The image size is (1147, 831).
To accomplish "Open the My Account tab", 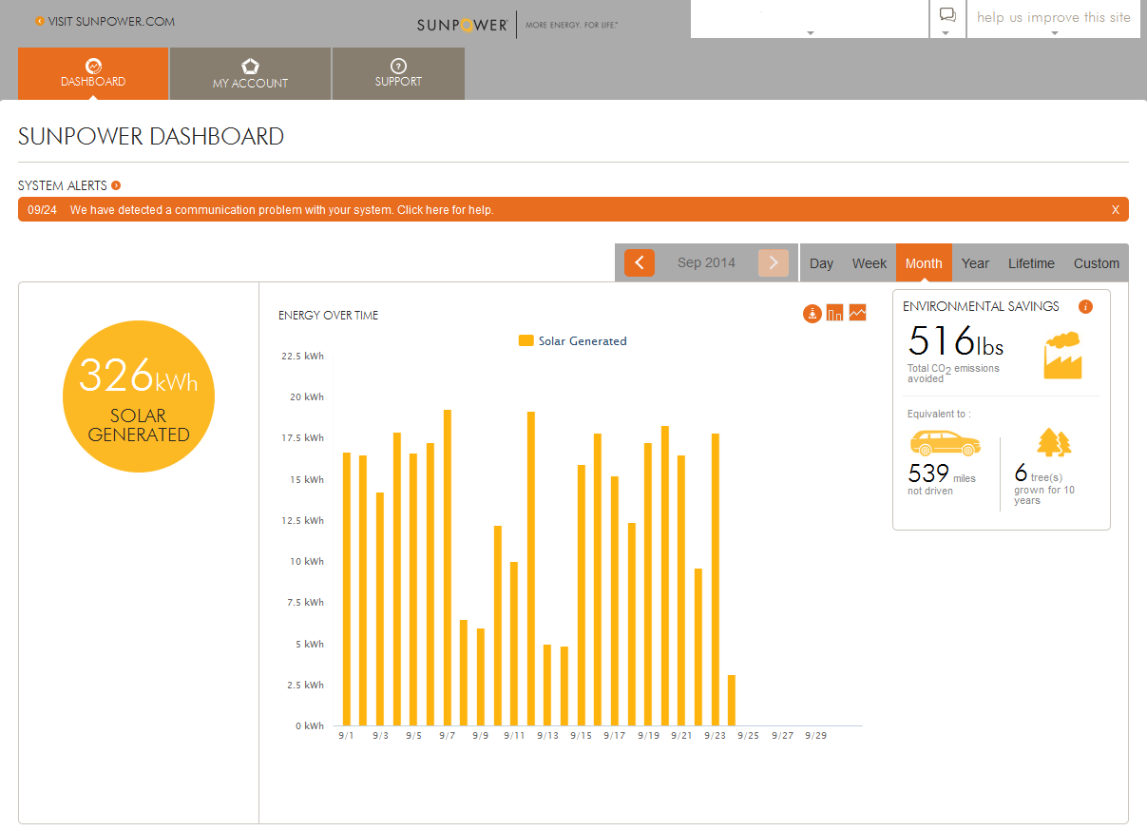I will pyautogui.click(x=250, y=73).
